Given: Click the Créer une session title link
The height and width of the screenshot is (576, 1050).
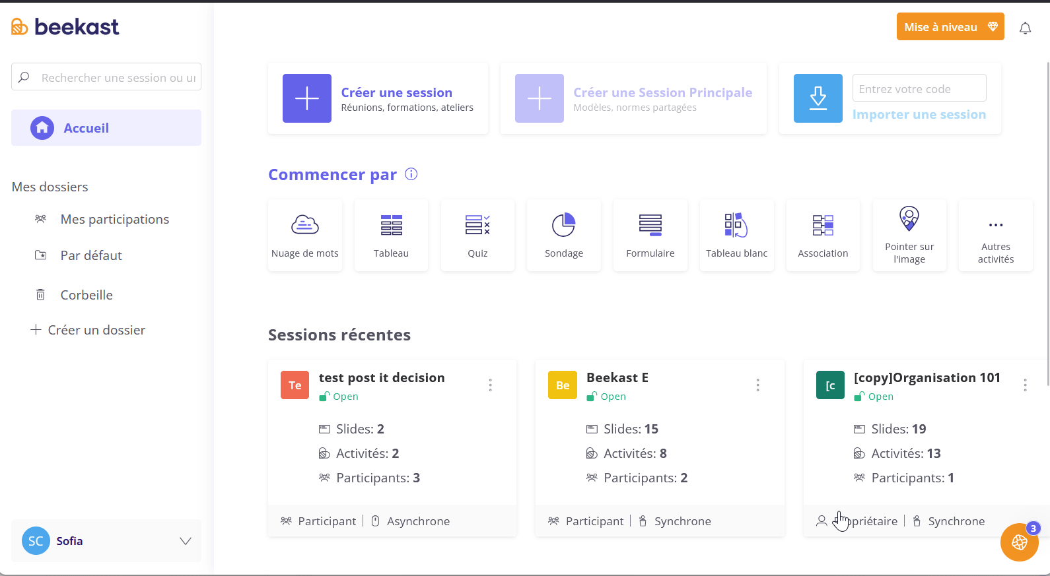Looking at the screenshot, I should tap(396, 92).
